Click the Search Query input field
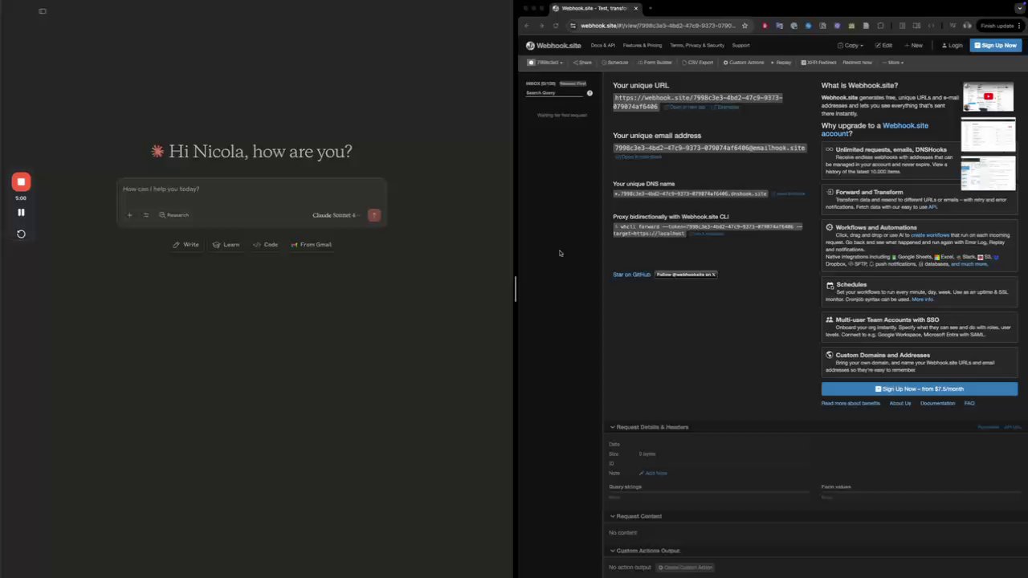 click(554, 93)
